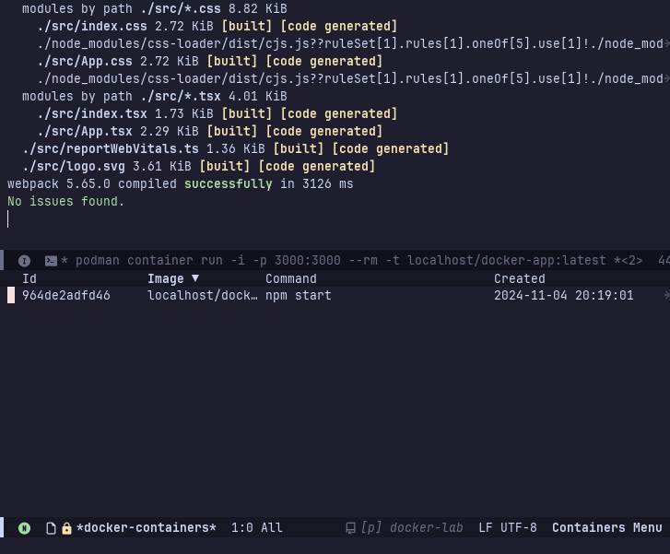
Task: Click the project icon before docker-lab
Action: [x=350, y=528]
